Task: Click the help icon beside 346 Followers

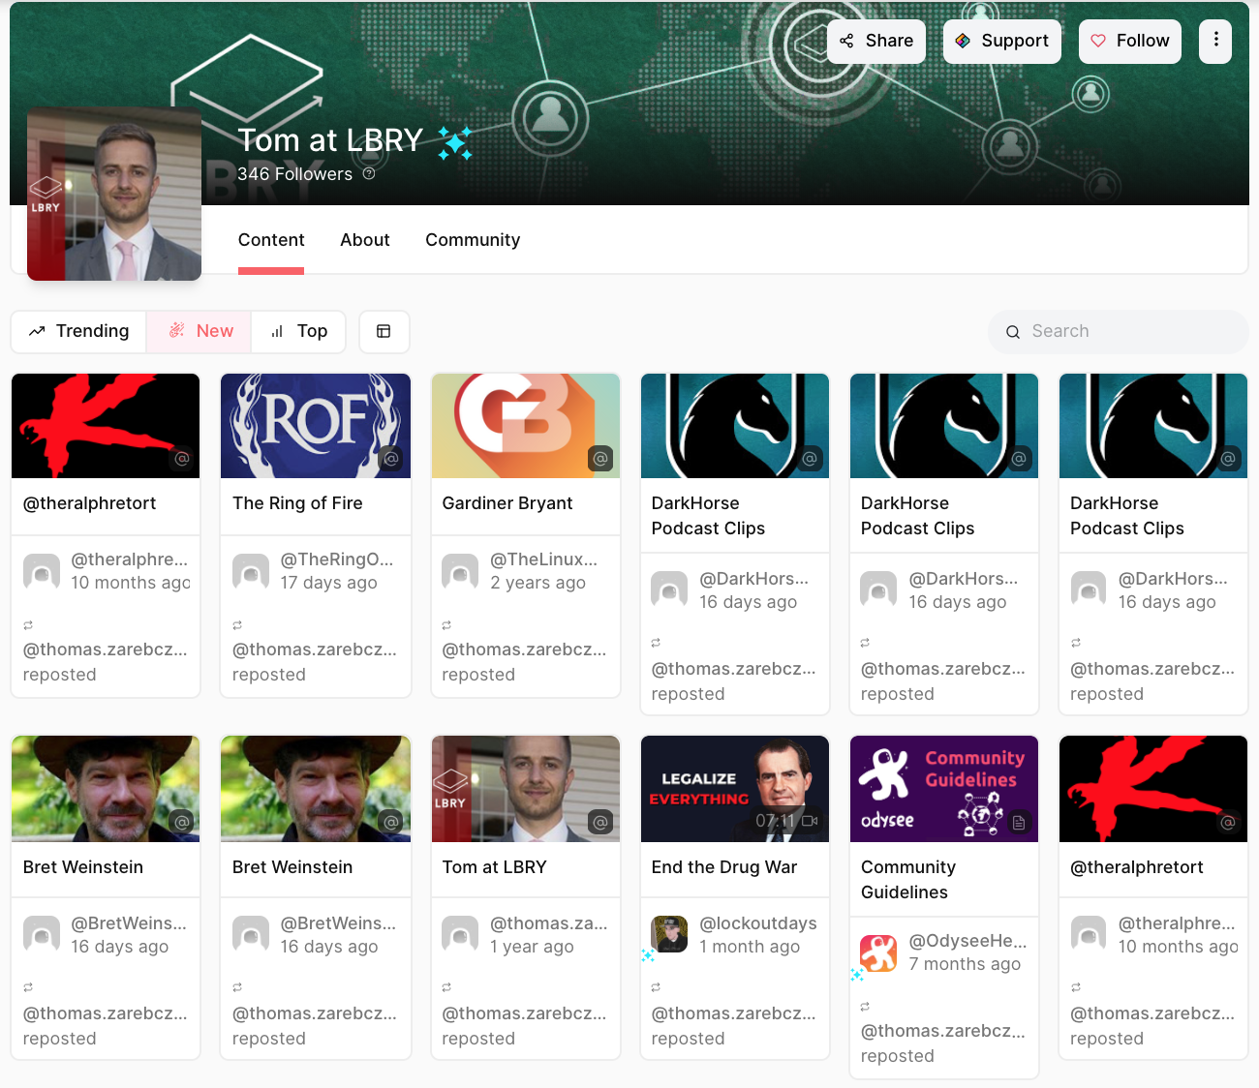Action: coord(369,174)
